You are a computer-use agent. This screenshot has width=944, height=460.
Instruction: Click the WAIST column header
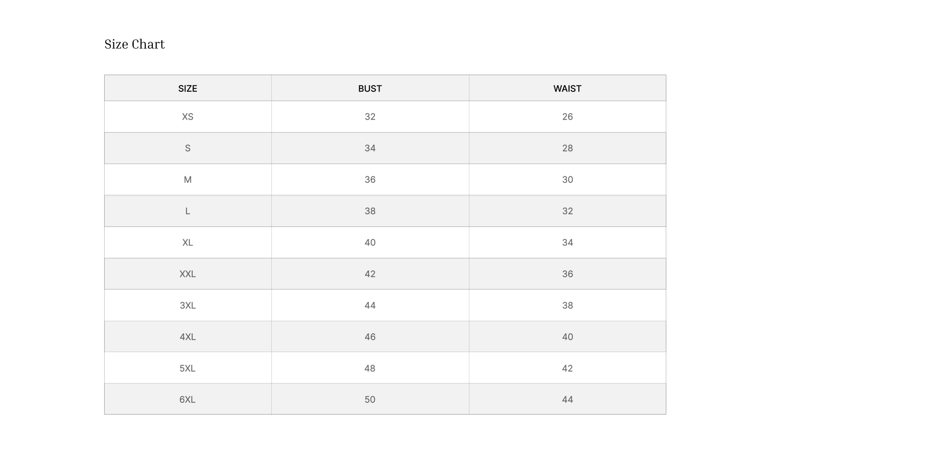(567, 88)
